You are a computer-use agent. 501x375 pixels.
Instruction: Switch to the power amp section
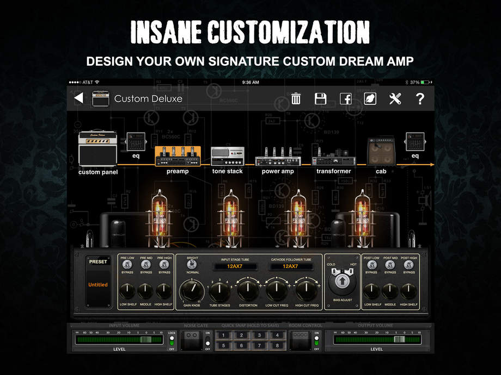(278, 157)
